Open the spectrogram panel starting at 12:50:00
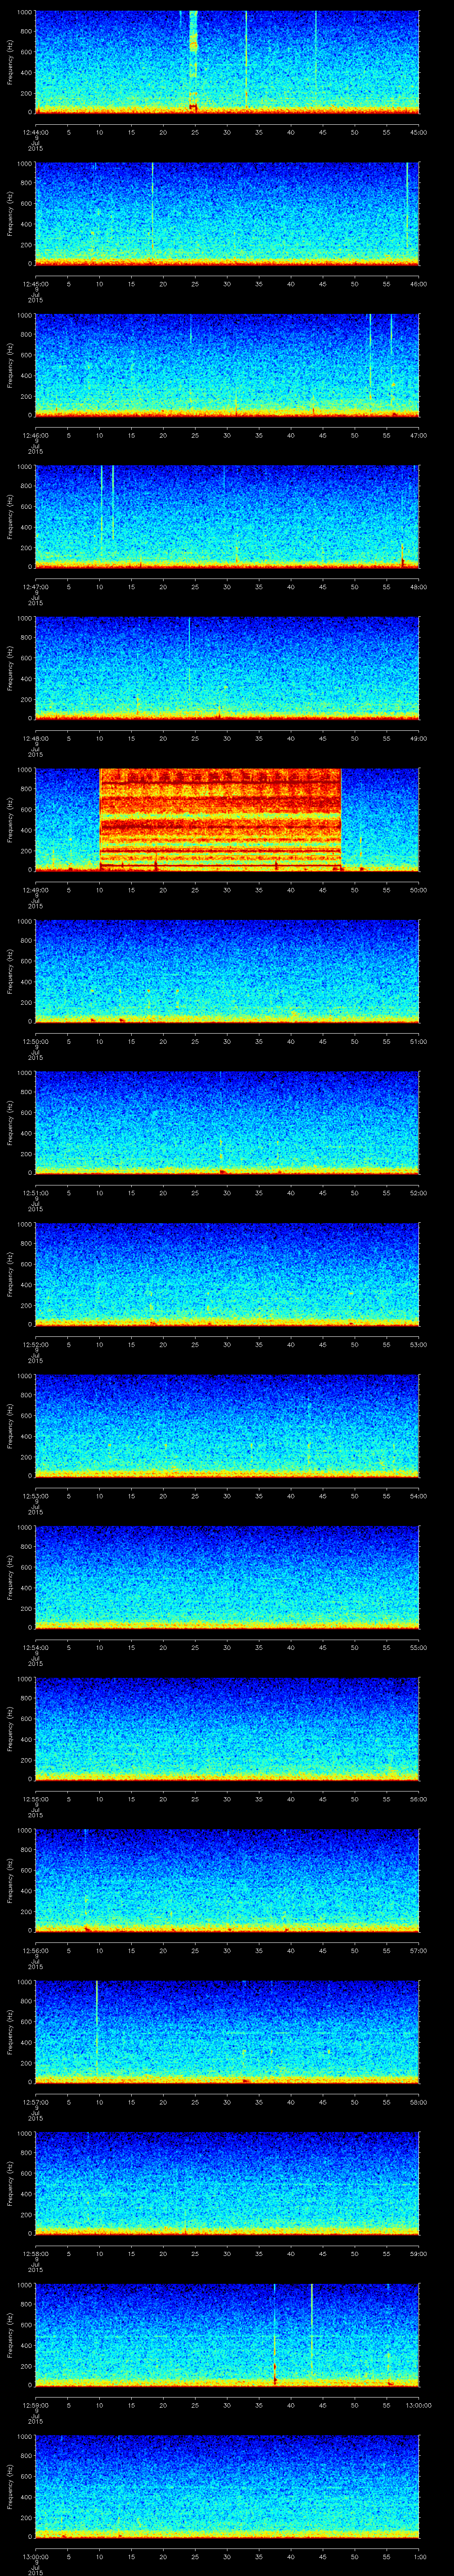This screenshot has height=2576, width=454. pyautogui.click(x=227, y=971)
